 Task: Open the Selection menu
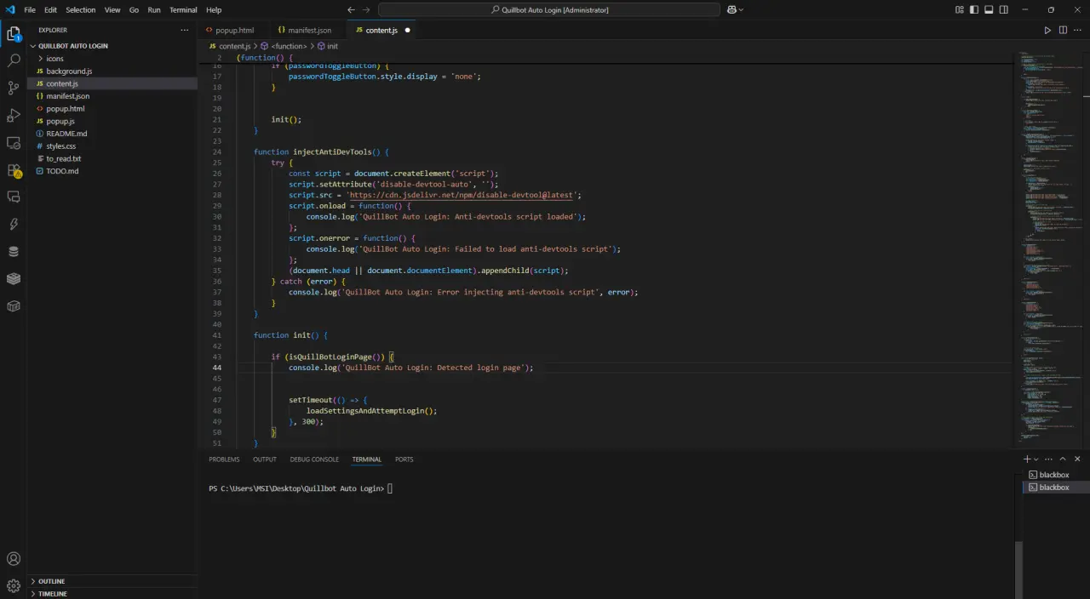pyautogui.click(x=81, y=9)
